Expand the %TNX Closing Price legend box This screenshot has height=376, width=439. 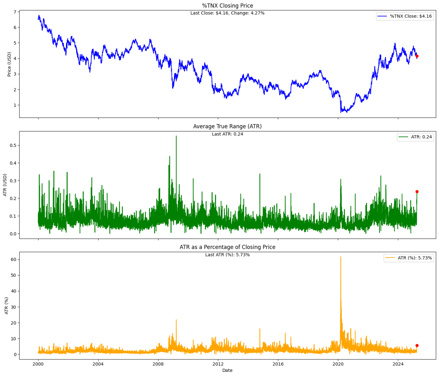tap(404, 16)
